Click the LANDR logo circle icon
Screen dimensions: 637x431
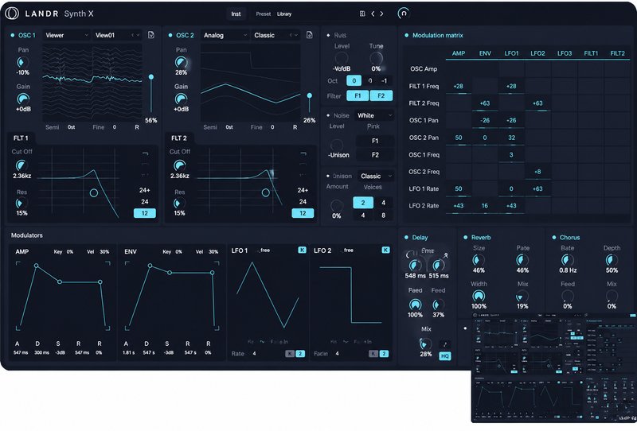pyautogui.click(x=11, y=14)
